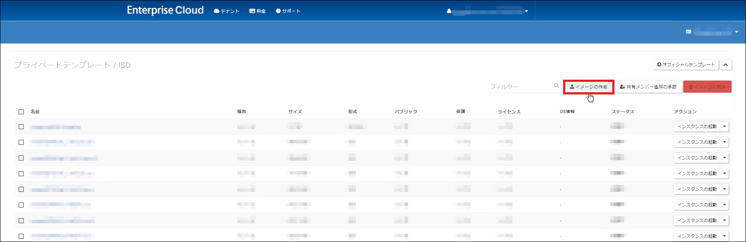Open the user account dropdown
746x242 pixels.
coord(488,11)
